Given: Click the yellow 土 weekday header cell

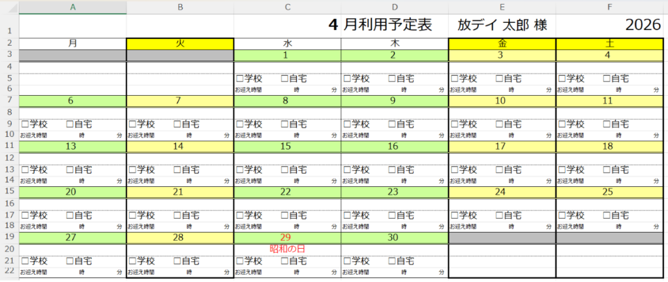Looking at the screenshot, I should point(610,44).
